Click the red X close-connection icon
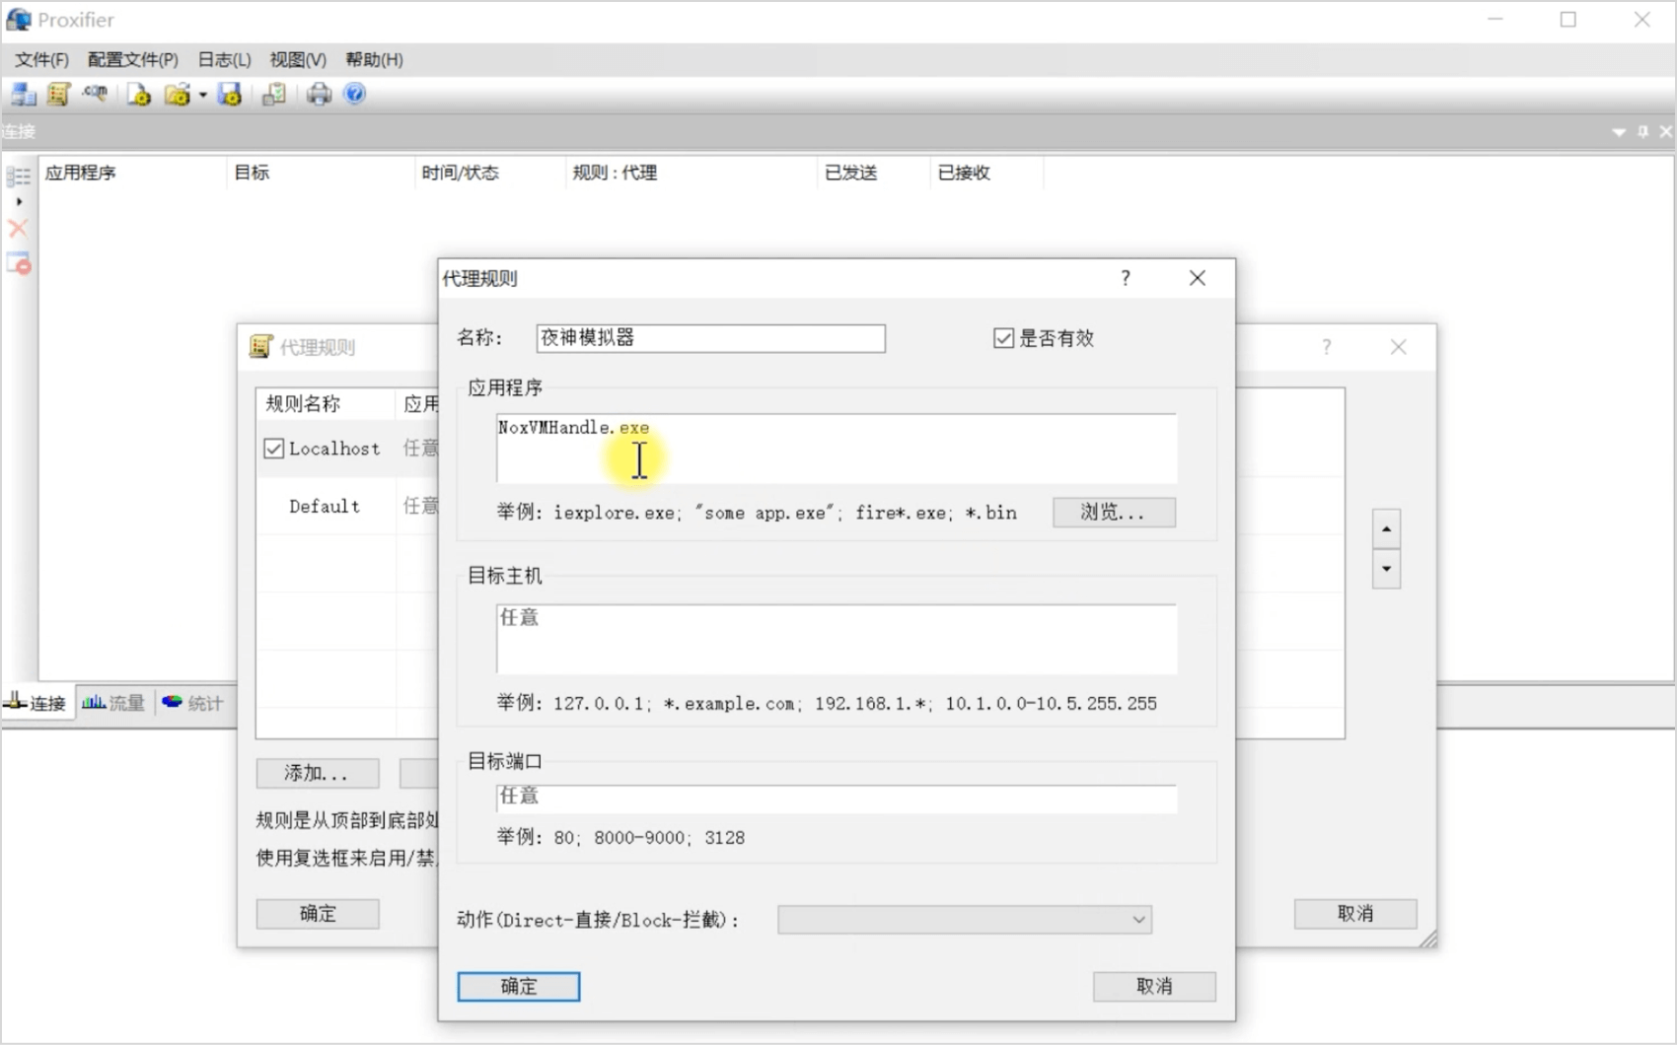 [x=18, y=229]
